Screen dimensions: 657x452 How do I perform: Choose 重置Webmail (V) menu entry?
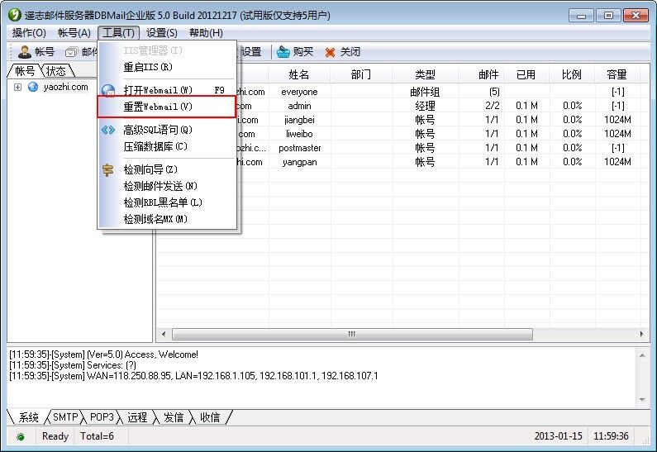(x=167, y=107)
